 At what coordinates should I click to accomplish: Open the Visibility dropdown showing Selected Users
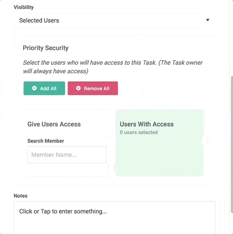coord(114,21)
